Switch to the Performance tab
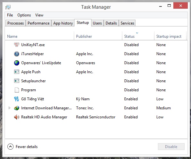191x159 pixels. 39,23
